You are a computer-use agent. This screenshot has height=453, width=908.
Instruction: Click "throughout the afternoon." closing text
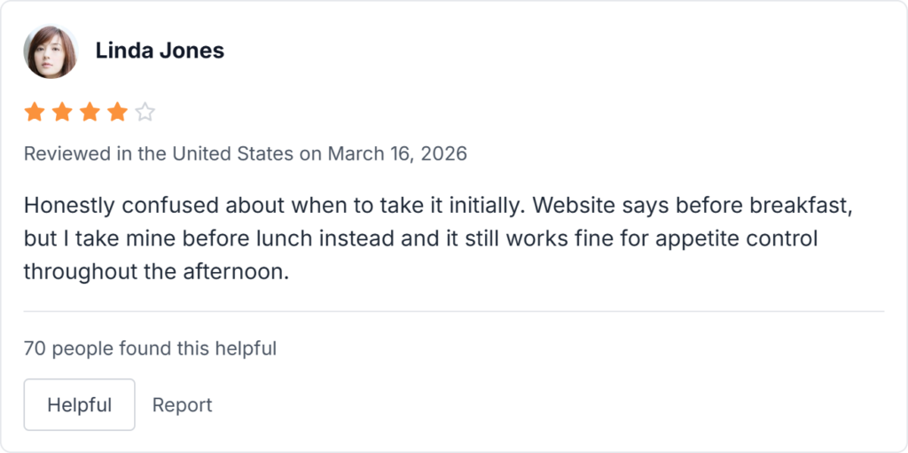point(156,271)
